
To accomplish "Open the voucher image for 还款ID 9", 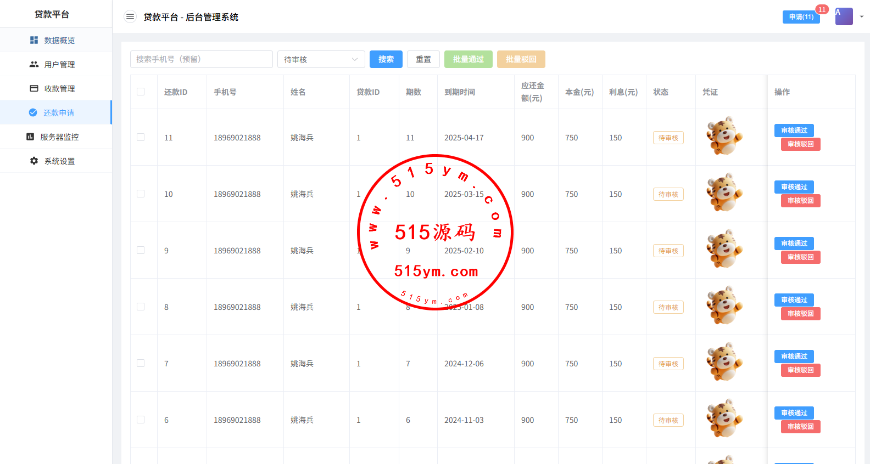I will coord(724,249).
